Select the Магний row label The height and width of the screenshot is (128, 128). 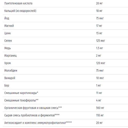pos(9,26)
